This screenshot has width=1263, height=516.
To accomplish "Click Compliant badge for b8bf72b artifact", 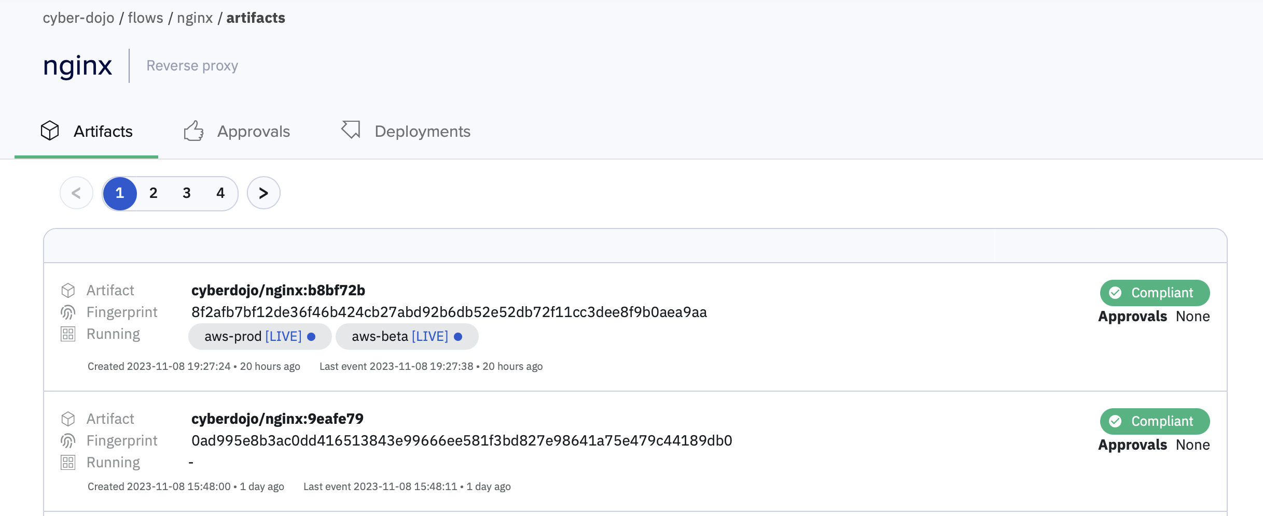I will 1155,293.
